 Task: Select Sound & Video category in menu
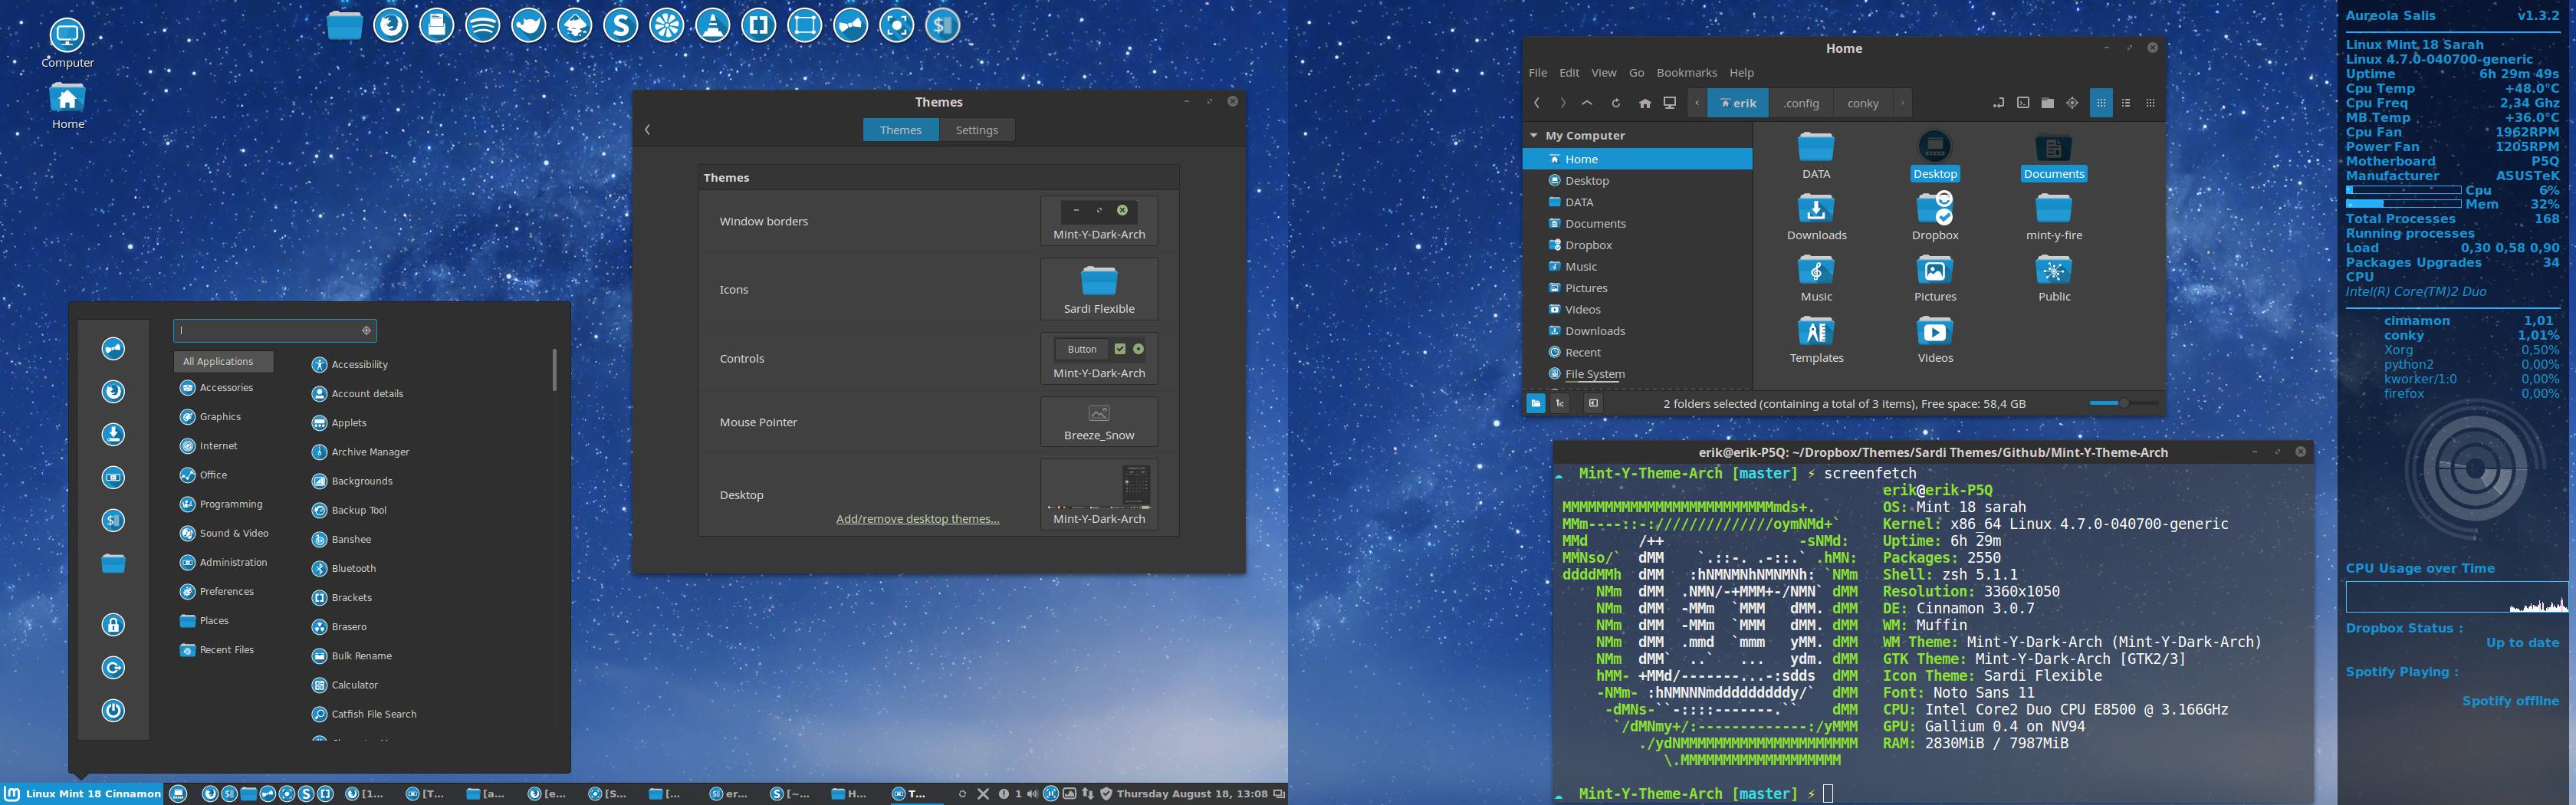point(224,533)
